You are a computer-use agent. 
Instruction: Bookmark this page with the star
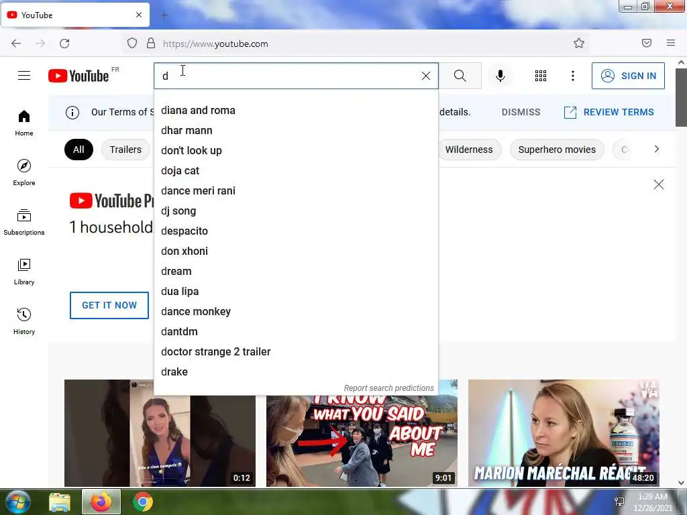pyautogui.click(x=579, y=43)
